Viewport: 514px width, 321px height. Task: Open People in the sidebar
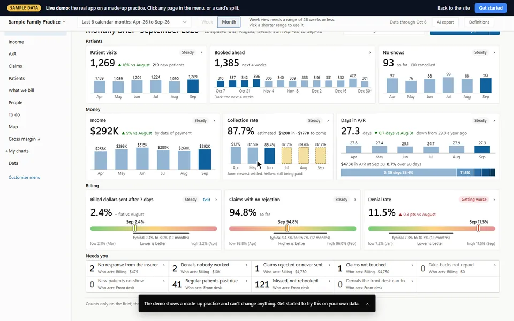click(x=16, y=103)
